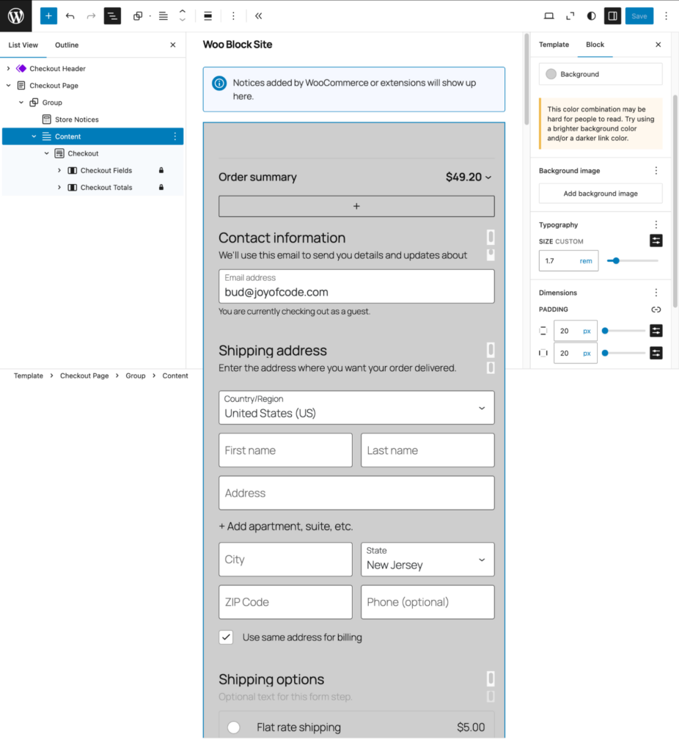The width and height of the screenshot is (679, 751).
Task: Open the State dropdown showing New Jersey
Action: 427,559
